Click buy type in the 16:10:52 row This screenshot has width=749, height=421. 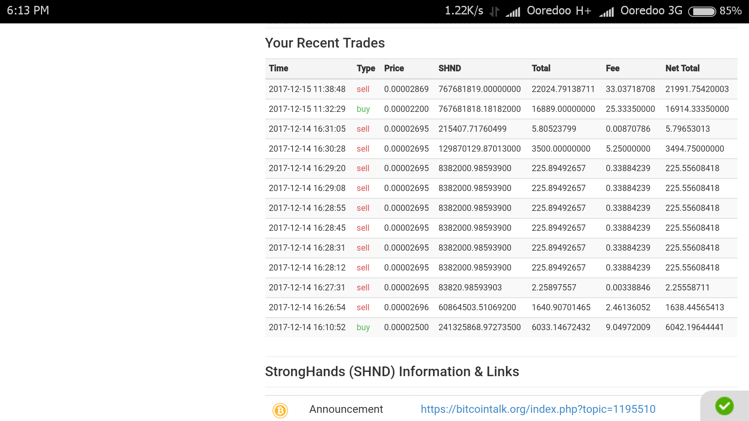click(x=363, y=327)
